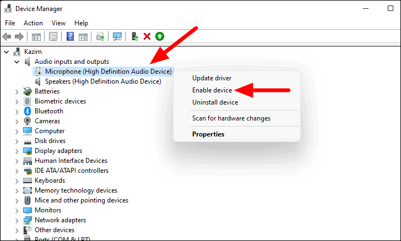Expand the Monitors category chevron

click(17, 210)
